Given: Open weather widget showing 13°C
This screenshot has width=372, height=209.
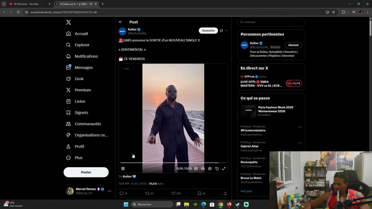Looking at the screenshot, I should click(x=13, y=204).
